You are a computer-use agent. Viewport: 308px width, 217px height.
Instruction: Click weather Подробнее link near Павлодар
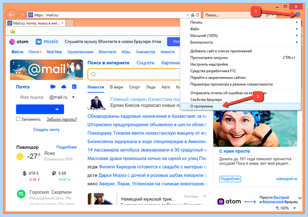click(x=66, y=147)
